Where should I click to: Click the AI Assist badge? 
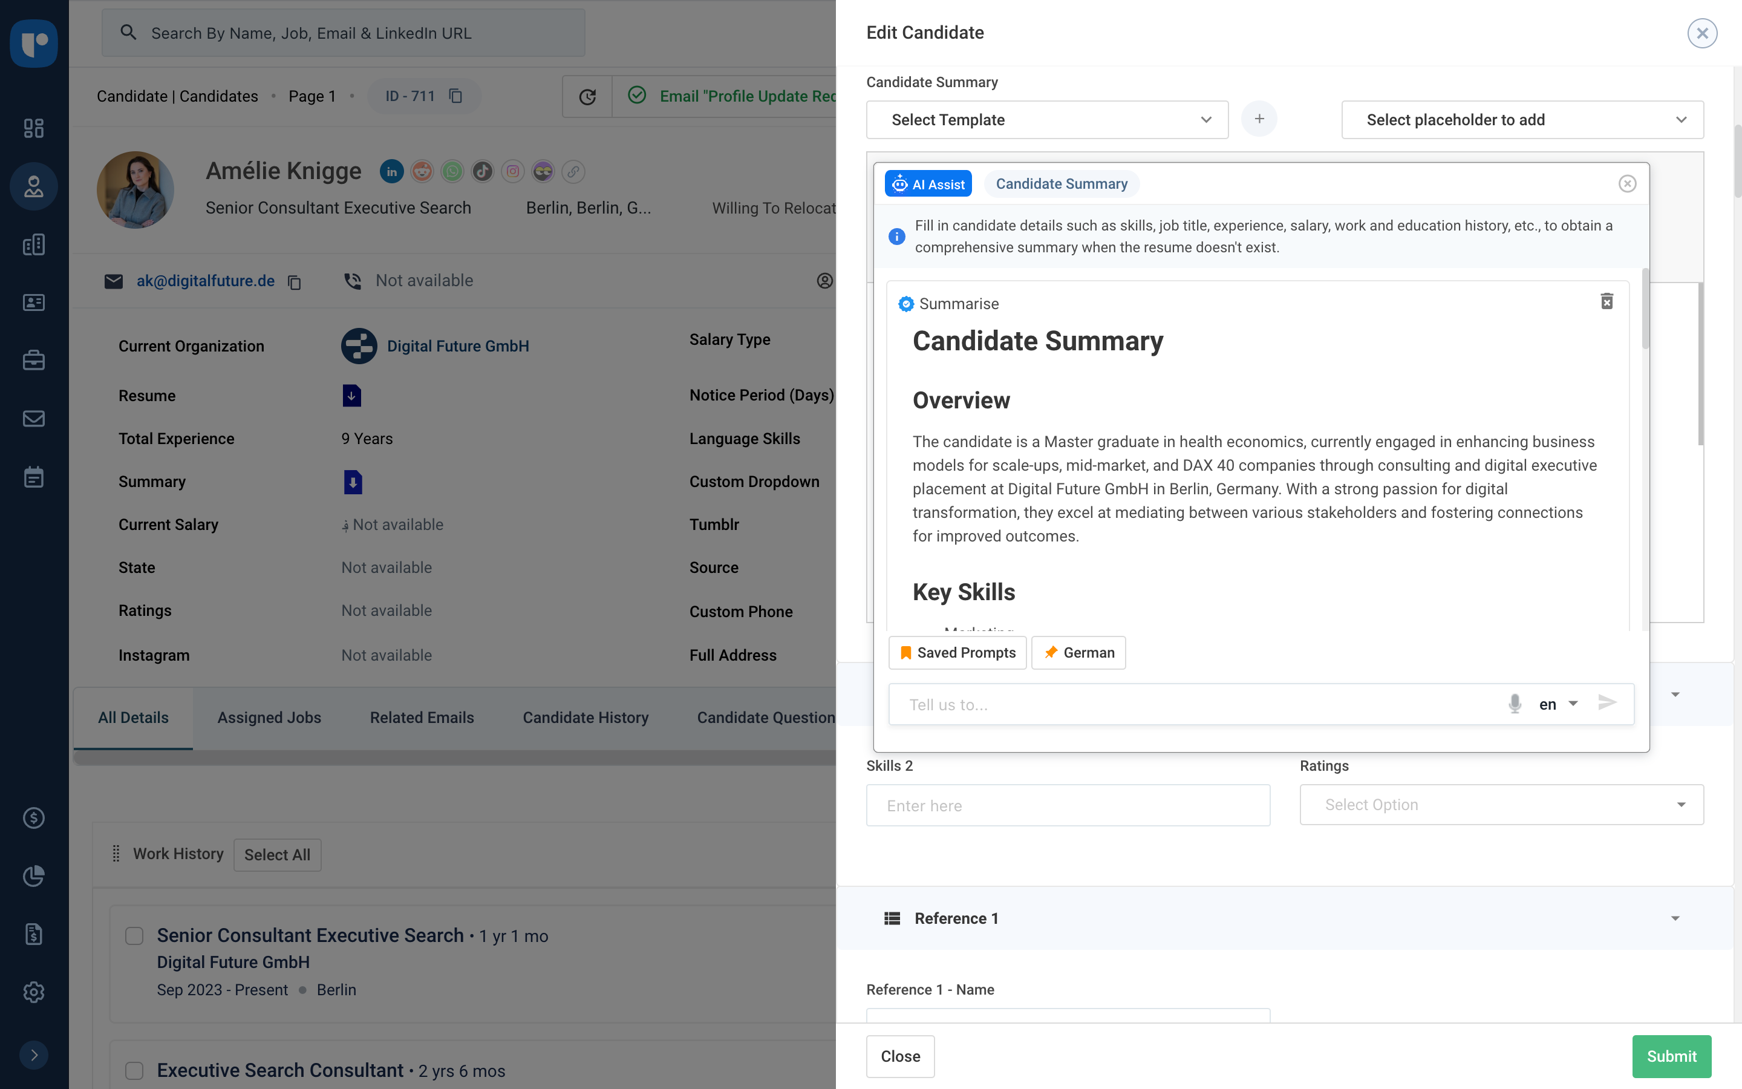tap(928, 184)
